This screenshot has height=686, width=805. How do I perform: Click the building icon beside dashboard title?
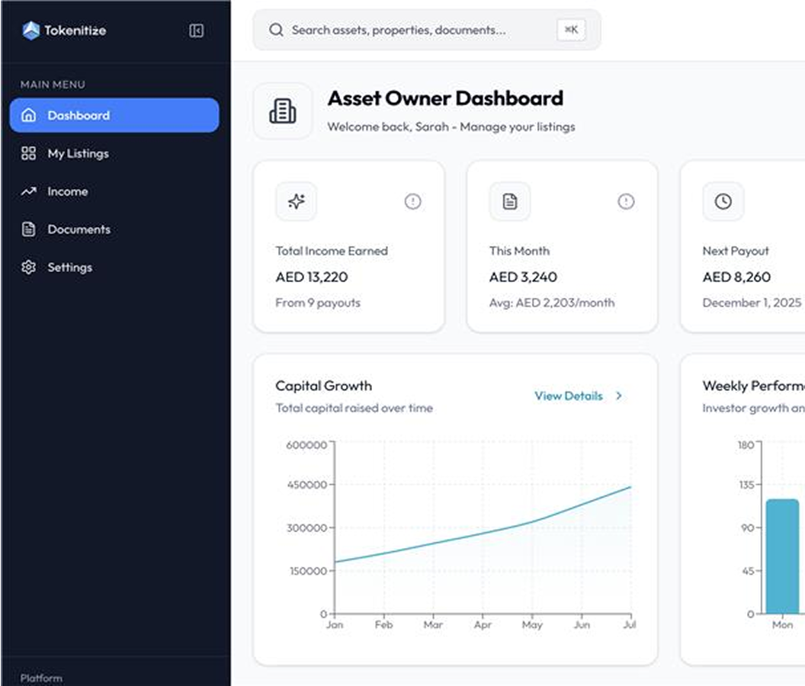[283, 111]
